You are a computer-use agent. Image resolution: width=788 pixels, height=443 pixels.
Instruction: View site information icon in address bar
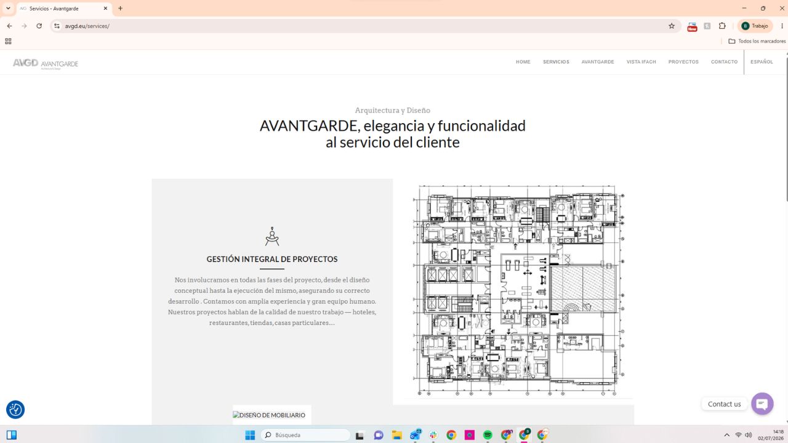[57, 26]
